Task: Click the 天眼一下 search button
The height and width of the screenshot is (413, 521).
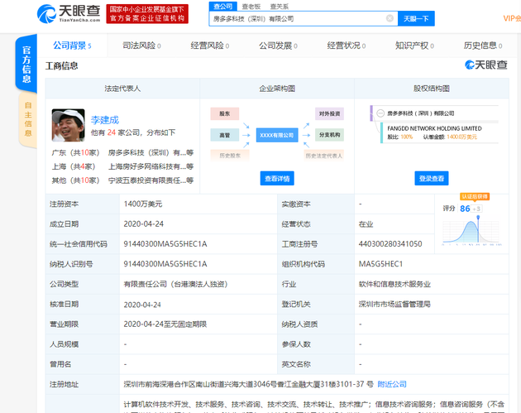Action: tap(415, 18)
